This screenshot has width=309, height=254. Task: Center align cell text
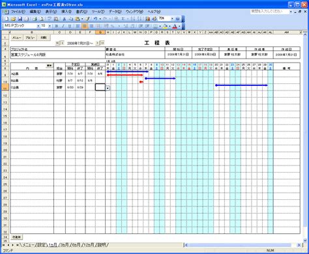tap(85, 26)
